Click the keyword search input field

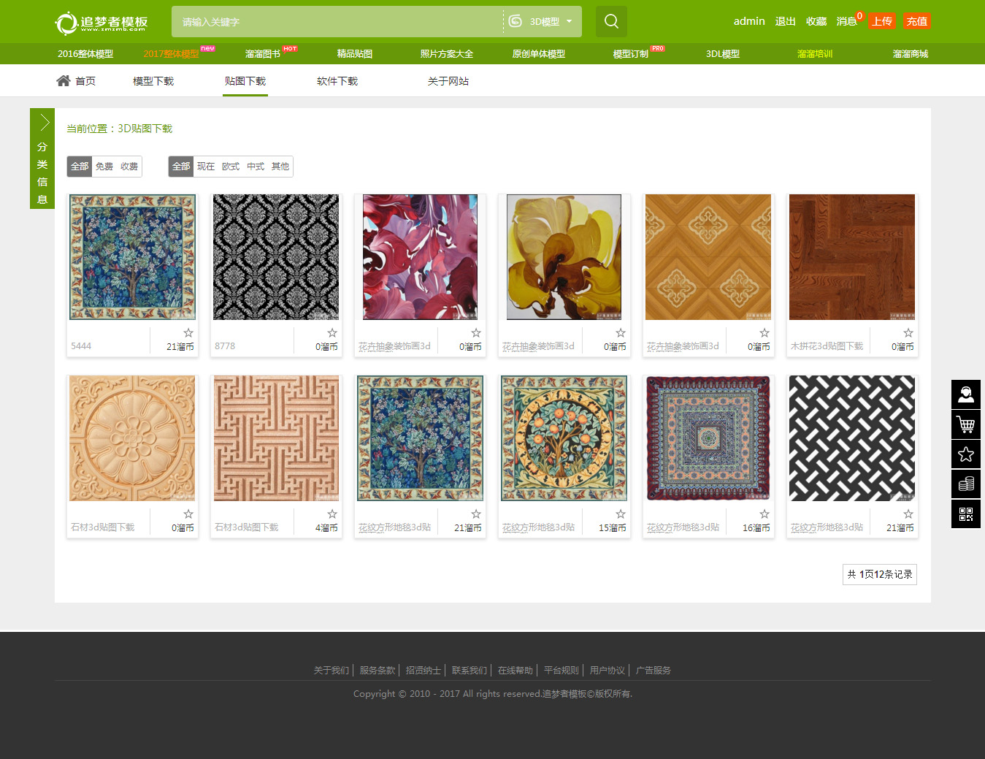pos(336,22)
